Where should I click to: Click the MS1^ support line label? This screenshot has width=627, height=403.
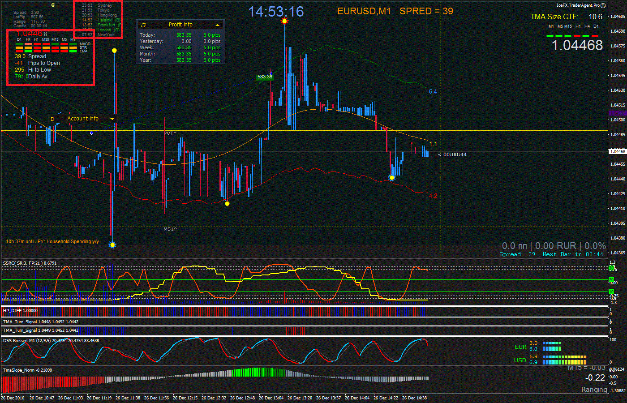click(x=170, y=229)
